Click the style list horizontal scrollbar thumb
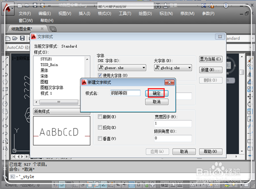 [x=59, y=102]
